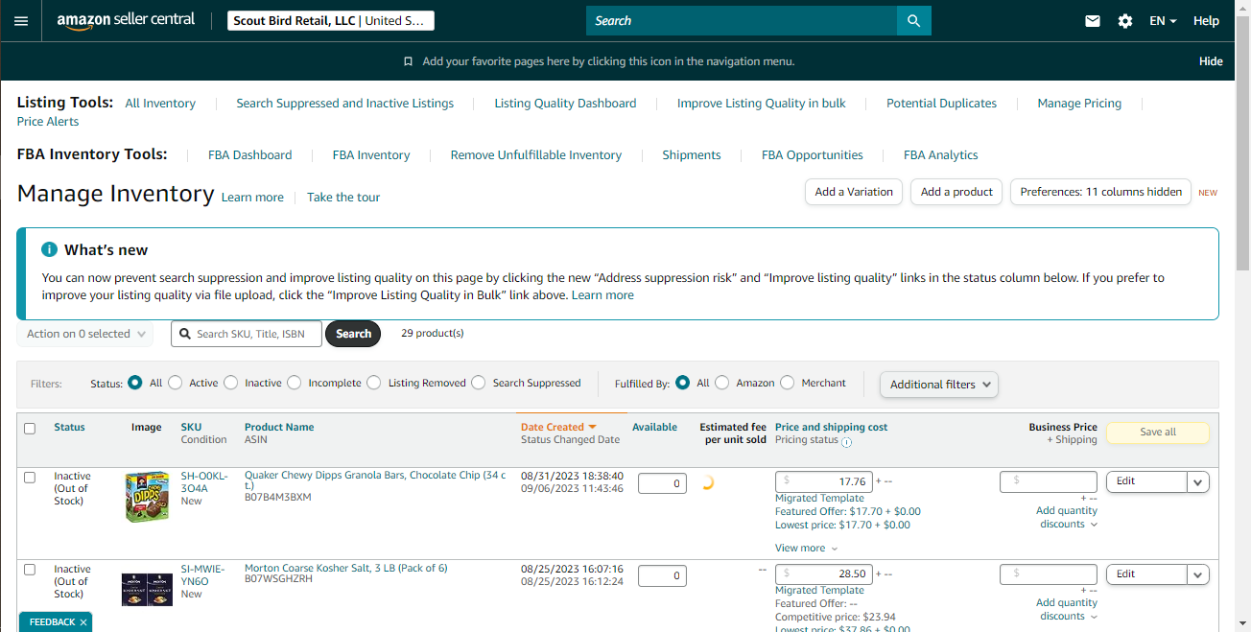Open Remove Unfulfillable Inventory
The height and width of the screenshot is (632, 1251).
536,155
